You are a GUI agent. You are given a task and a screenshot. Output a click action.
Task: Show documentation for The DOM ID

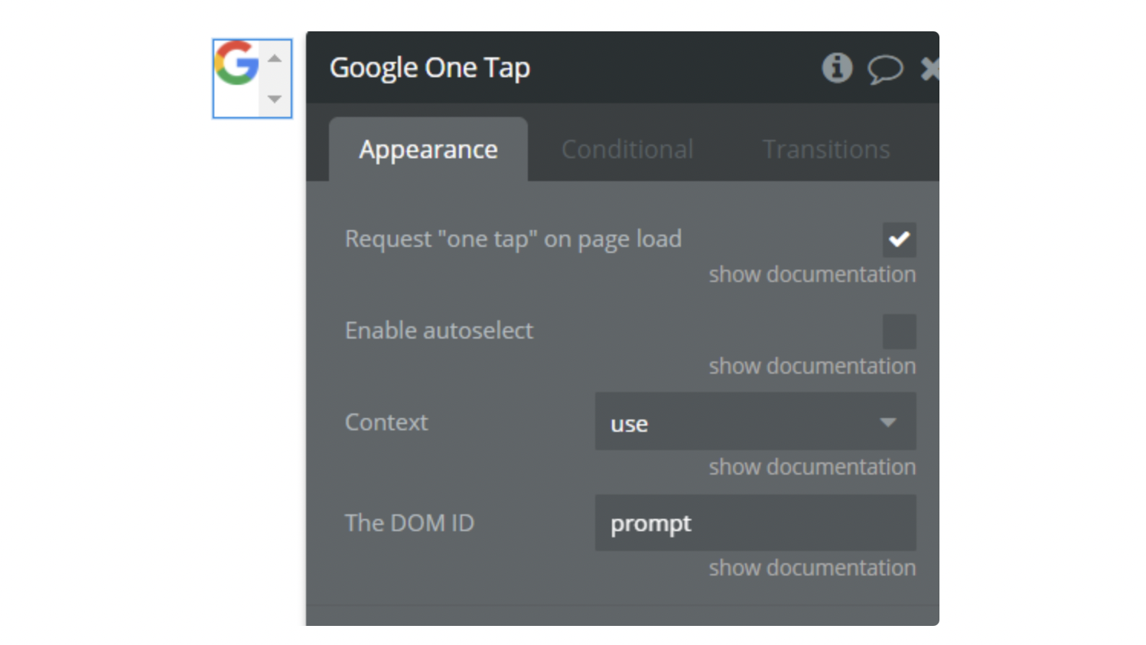tap(812, 568)
